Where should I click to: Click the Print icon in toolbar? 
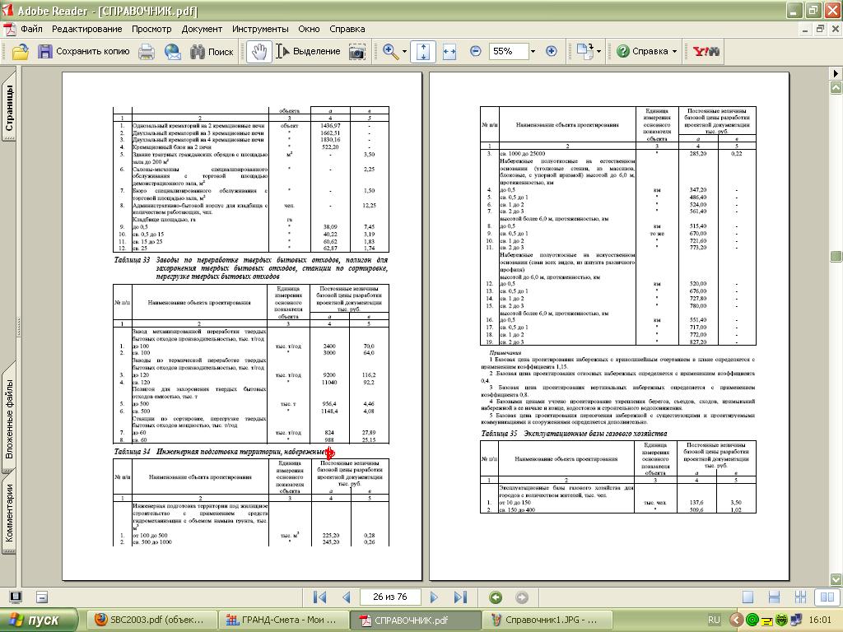(x=147, y=52)
